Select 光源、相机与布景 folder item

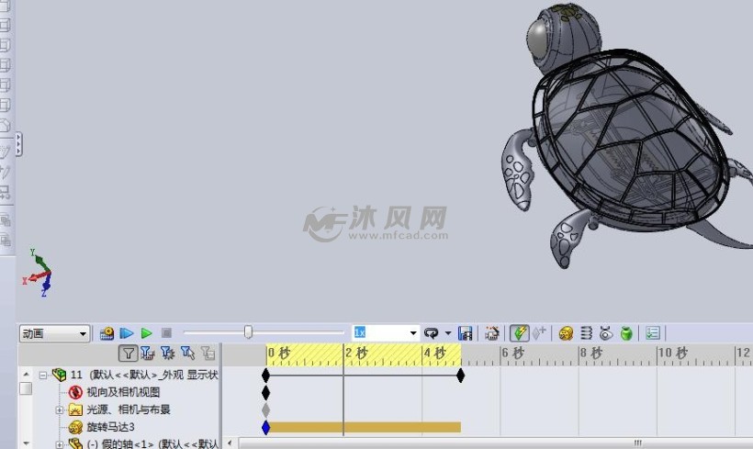tap(129, 410)
